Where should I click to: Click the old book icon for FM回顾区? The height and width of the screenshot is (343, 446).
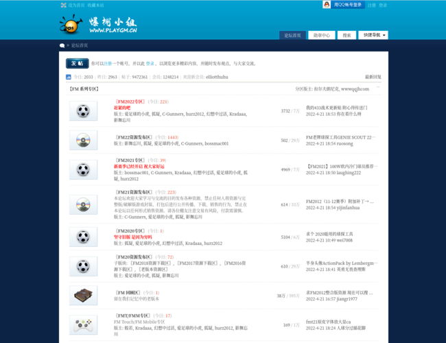(x=83, y=296)
